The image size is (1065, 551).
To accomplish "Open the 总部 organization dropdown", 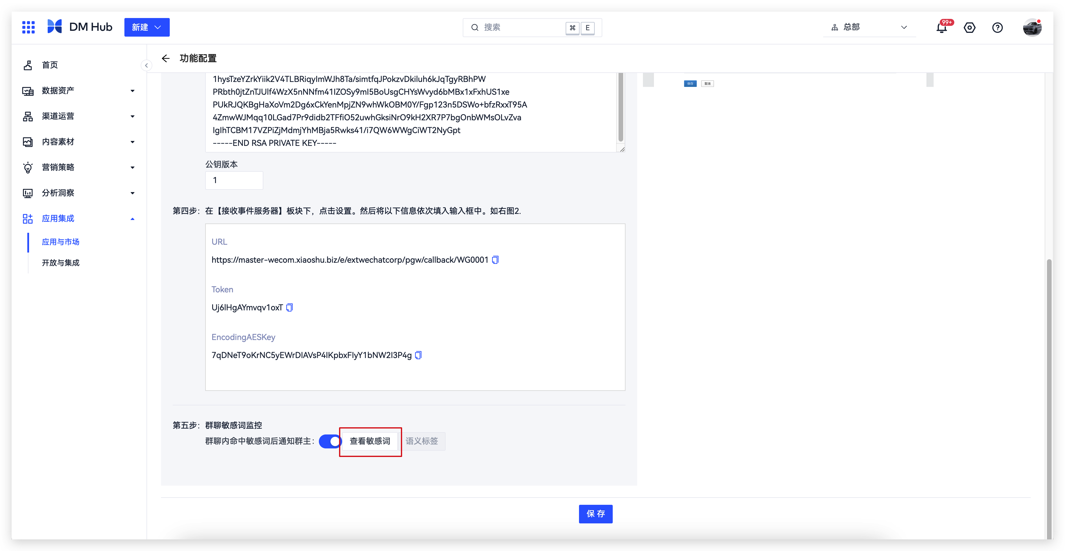I will coord(869,27).
